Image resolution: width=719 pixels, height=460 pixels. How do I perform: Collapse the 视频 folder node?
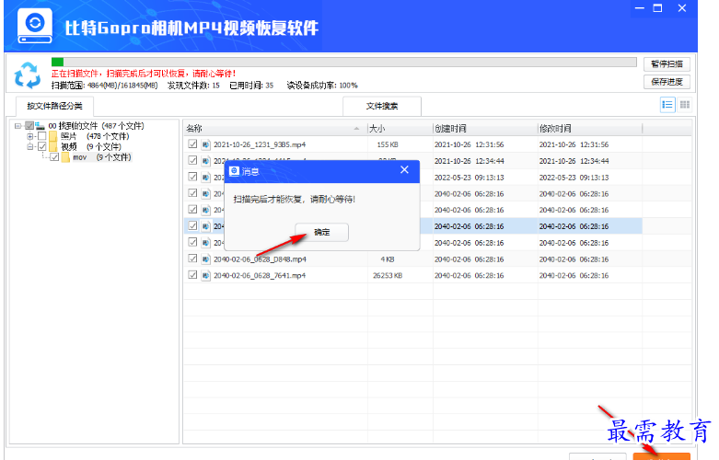29,146
